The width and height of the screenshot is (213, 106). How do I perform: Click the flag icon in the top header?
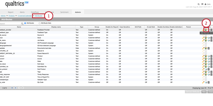tap(202, 4)
